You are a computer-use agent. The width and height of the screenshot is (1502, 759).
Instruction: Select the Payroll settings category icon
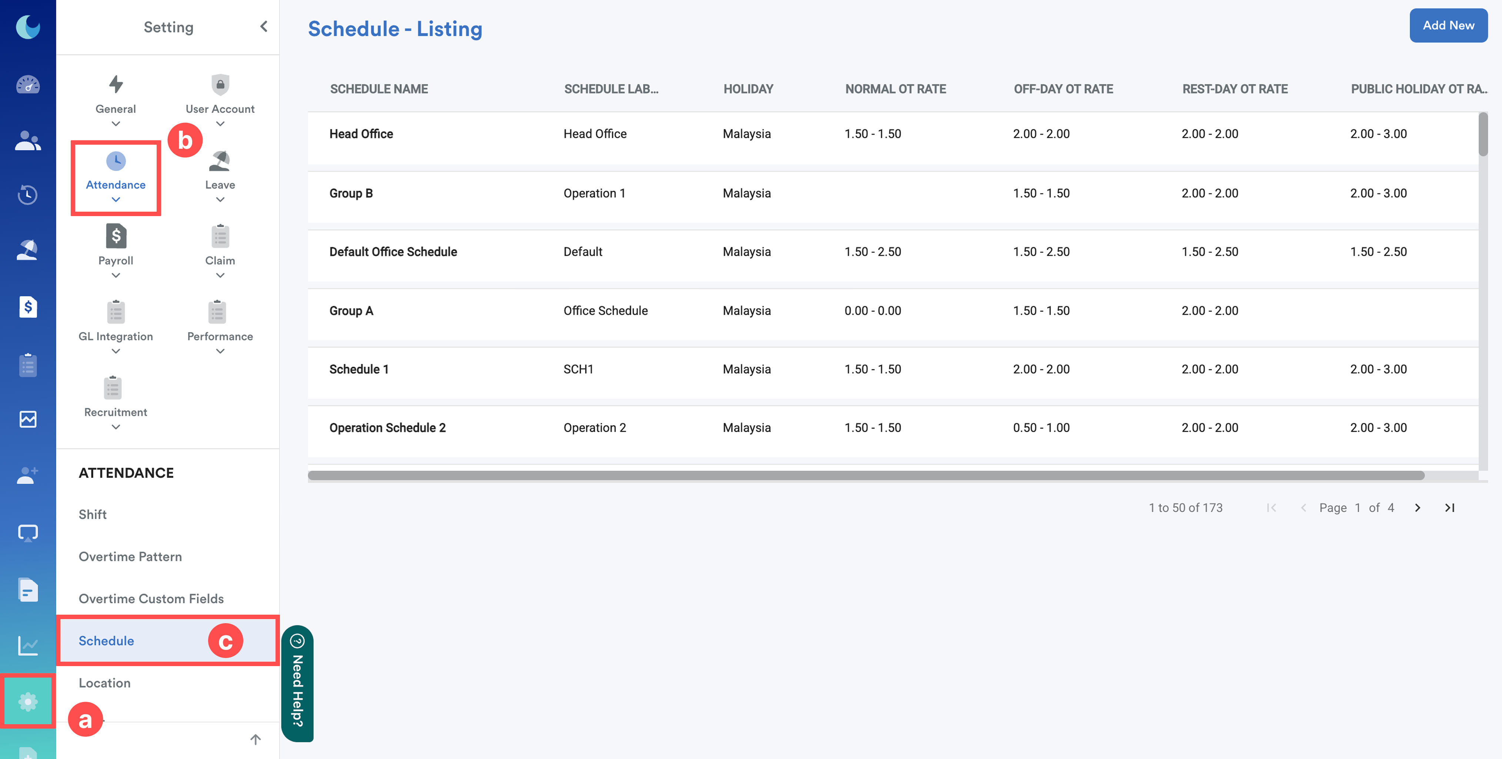point(116,236)
